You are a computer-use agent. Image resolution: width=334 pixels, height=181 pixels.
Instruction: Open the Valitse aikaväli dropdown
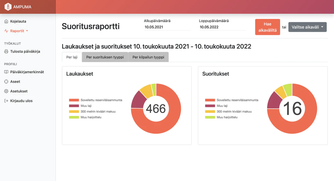(x=307, y=27)
